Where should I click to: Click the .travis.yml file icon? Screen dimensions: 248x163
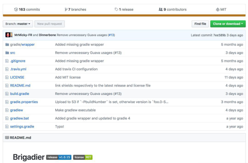point(7,69)
